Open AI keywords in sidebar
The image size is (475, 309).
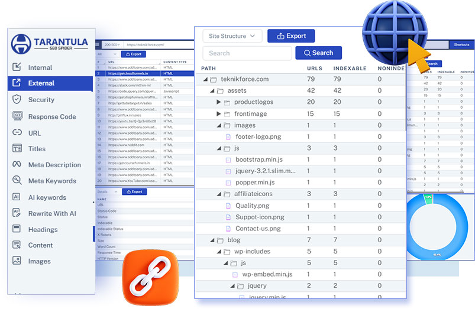click(x=47, y=197)
